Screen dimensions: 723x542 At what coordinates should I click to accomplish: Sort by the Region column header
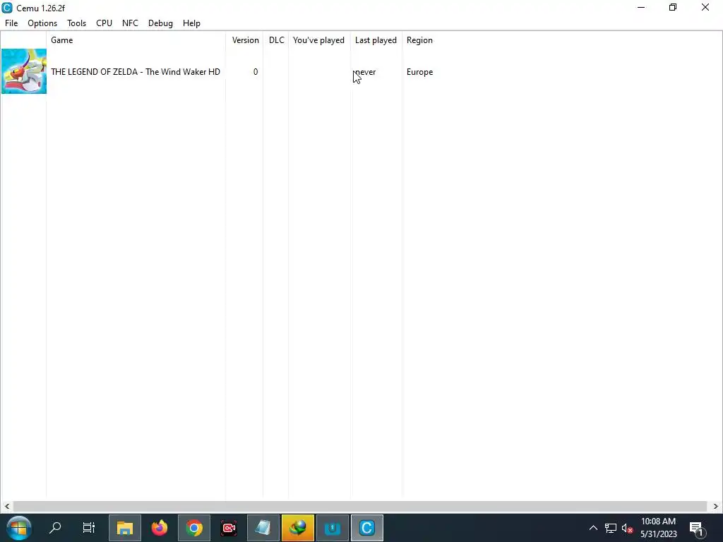[x=419, y=40]
